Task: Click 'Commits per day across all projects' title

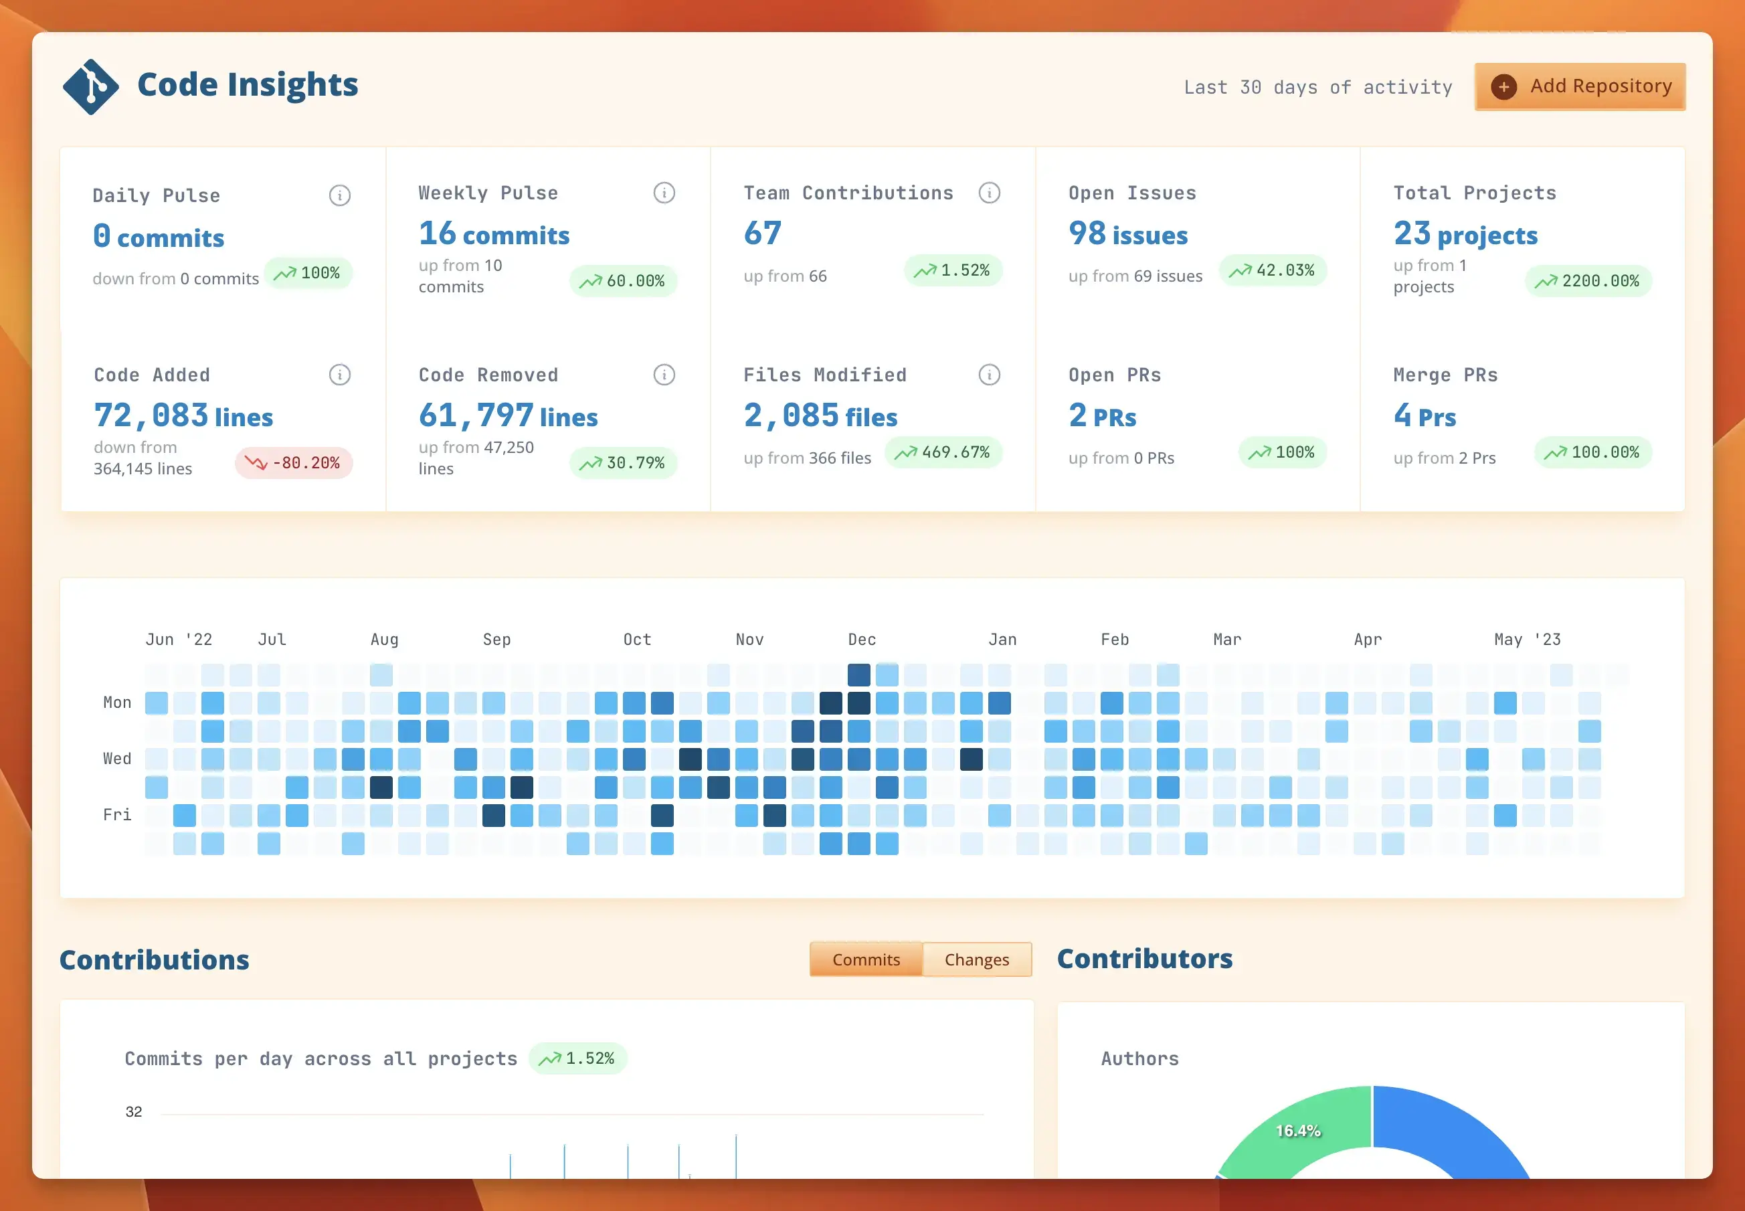Action: pos(320,1058)
